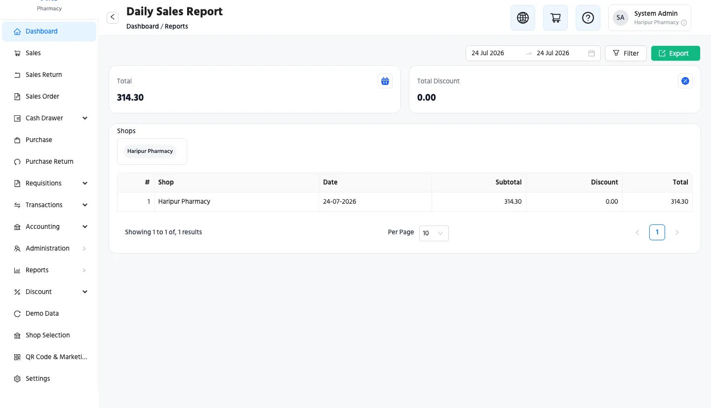Click the Date column header

point(375,183)
